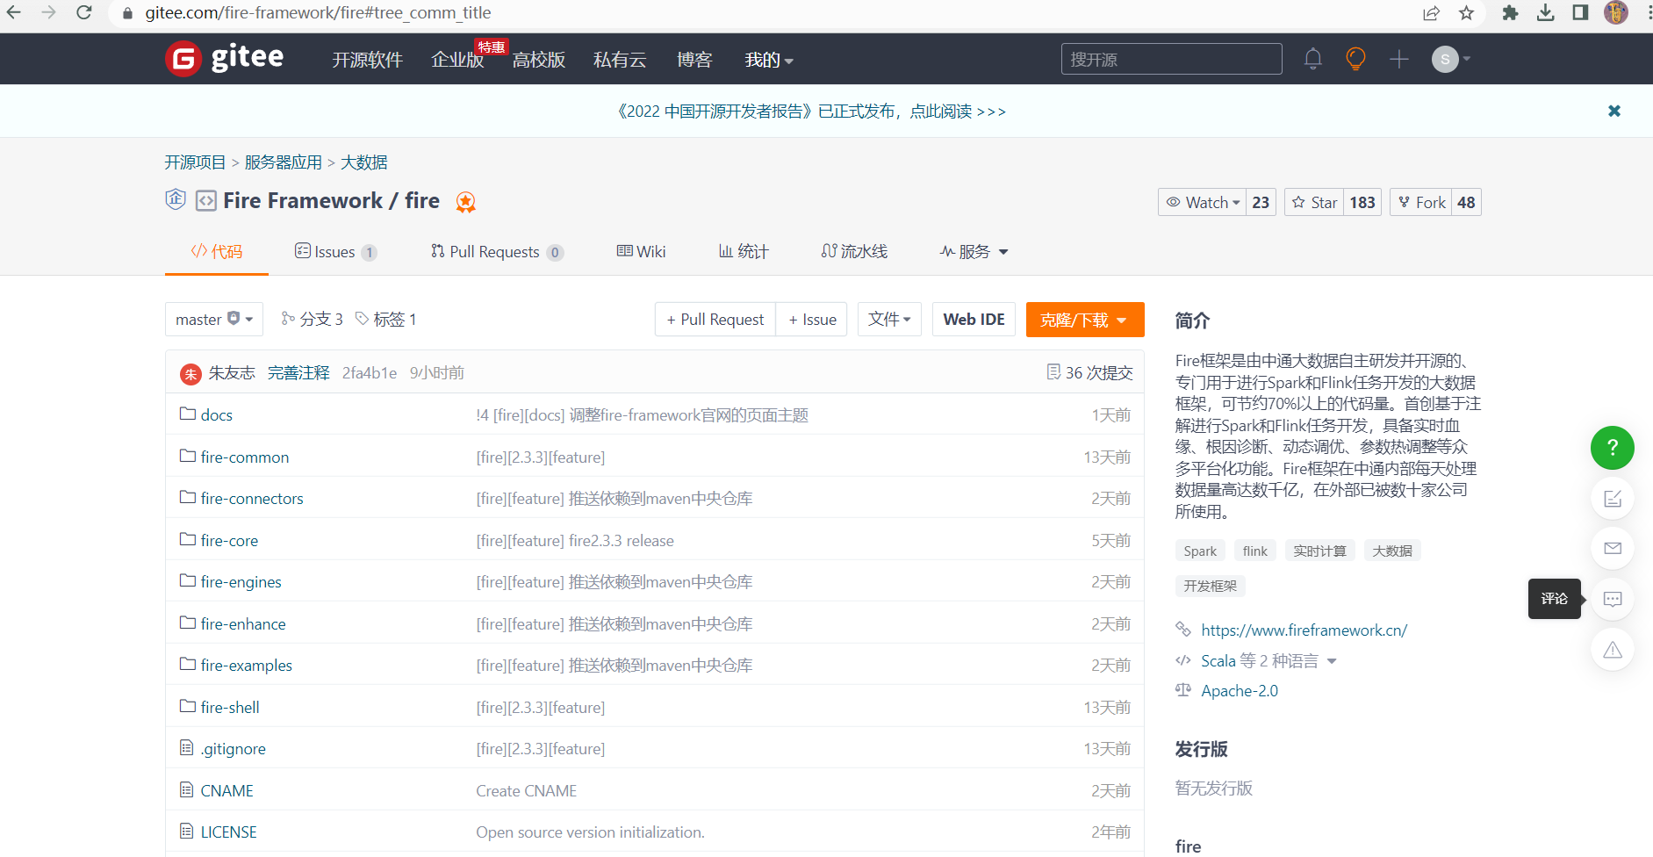Open the fire-connectors folder
1653x857 pixels.
(252, 498)
